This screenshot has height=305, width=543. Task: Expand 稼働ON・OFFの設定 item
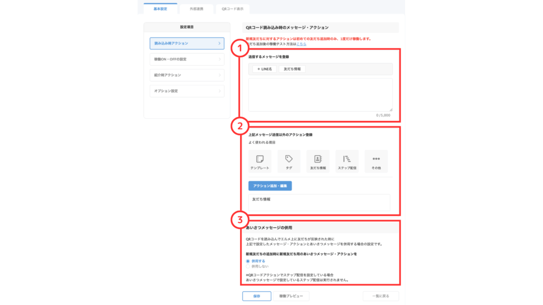187,59
